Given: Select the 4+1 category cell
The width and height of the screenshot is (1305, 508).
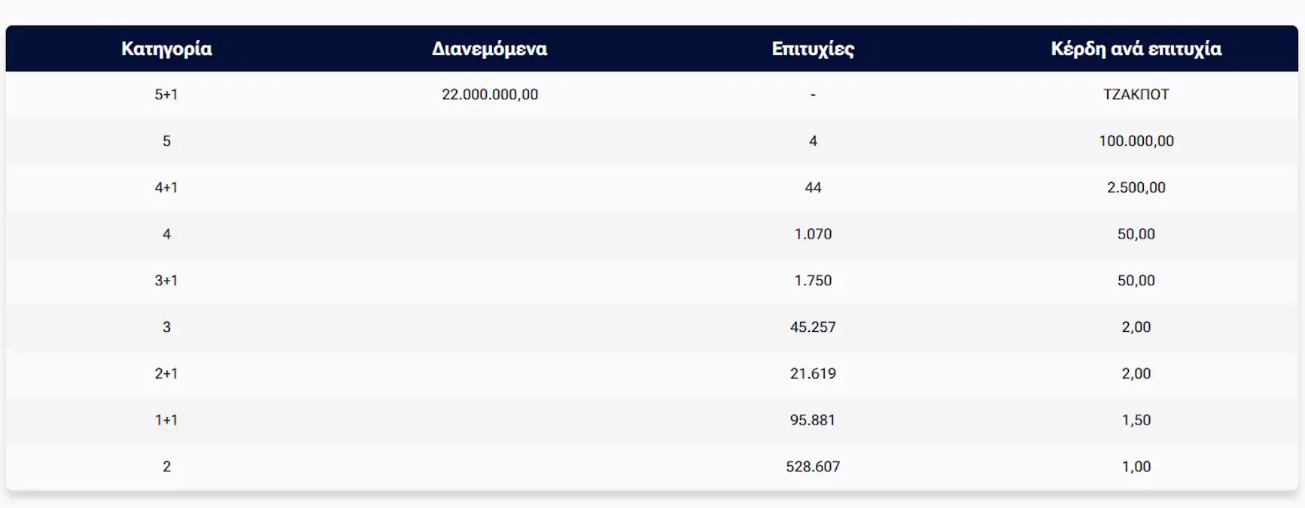Looking at the screenshot, I should coord(166,187).
